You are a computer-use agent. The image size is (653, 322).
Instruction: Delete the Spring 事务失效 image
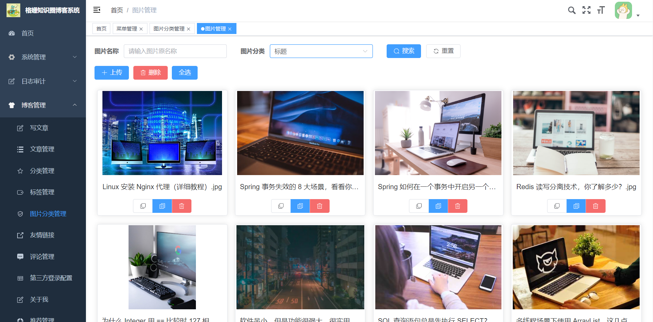[x=320, y=206]
